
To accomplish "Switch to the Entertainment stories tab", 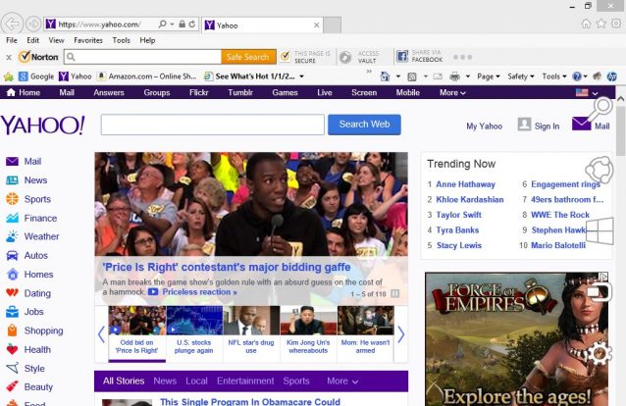I will pyautogui.click(x=245, y=381).
